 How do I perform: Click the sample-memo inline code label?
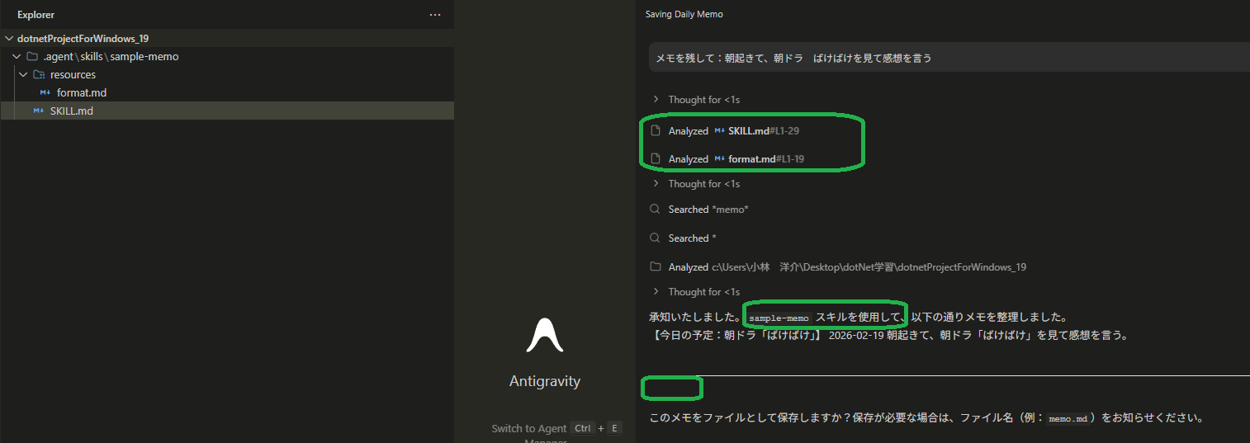pos(779,318)
